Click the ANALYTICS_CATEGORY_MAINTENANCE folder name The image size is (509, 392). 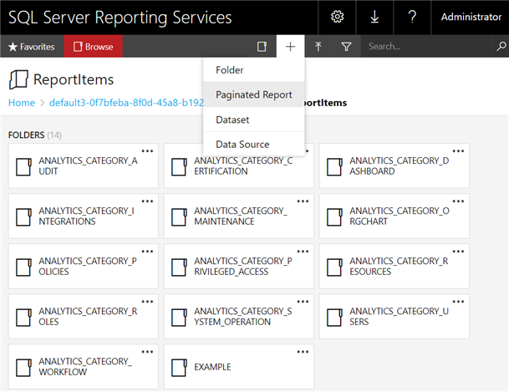[x=241, y=216]
